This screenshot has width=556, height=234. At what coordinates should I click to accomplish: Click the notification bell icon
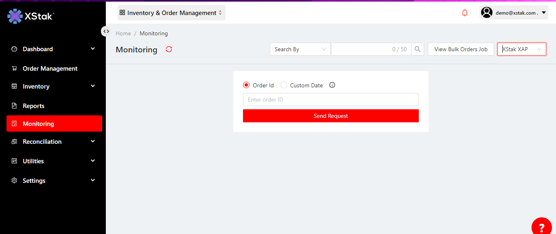(x=465, y=13)
